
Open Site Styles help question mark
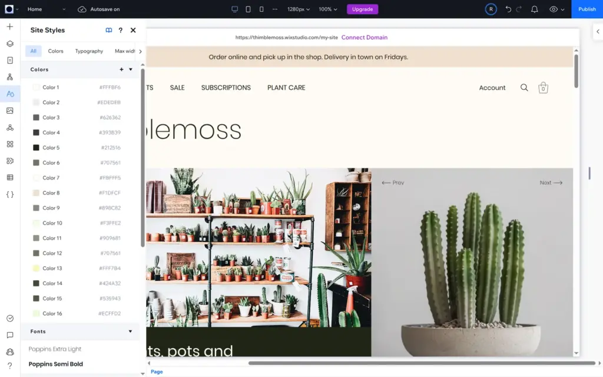(120, 30)
